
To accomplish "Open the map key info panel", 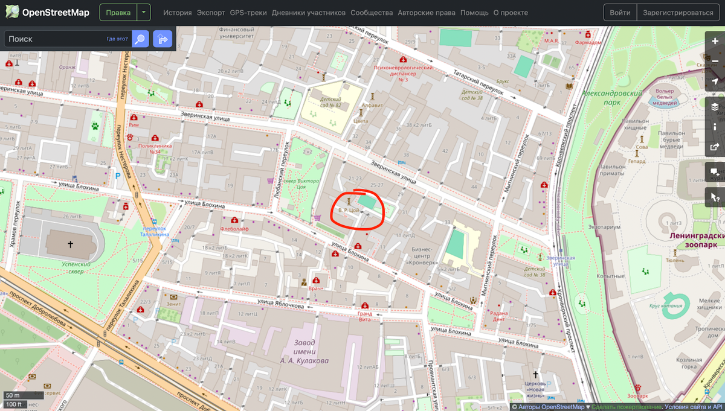I will point(715,126).
